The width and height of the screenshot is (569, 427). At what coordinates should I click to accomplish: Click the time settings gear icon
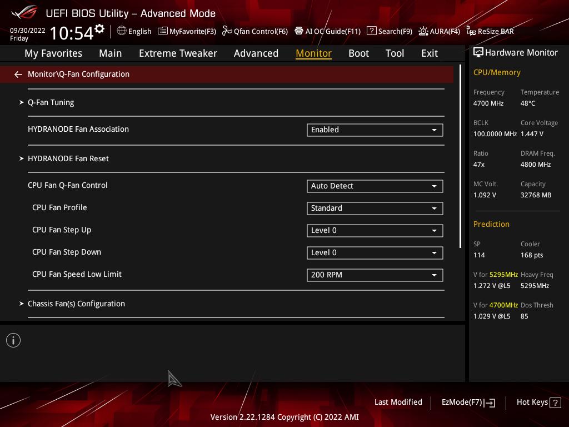tap(99, 28)
